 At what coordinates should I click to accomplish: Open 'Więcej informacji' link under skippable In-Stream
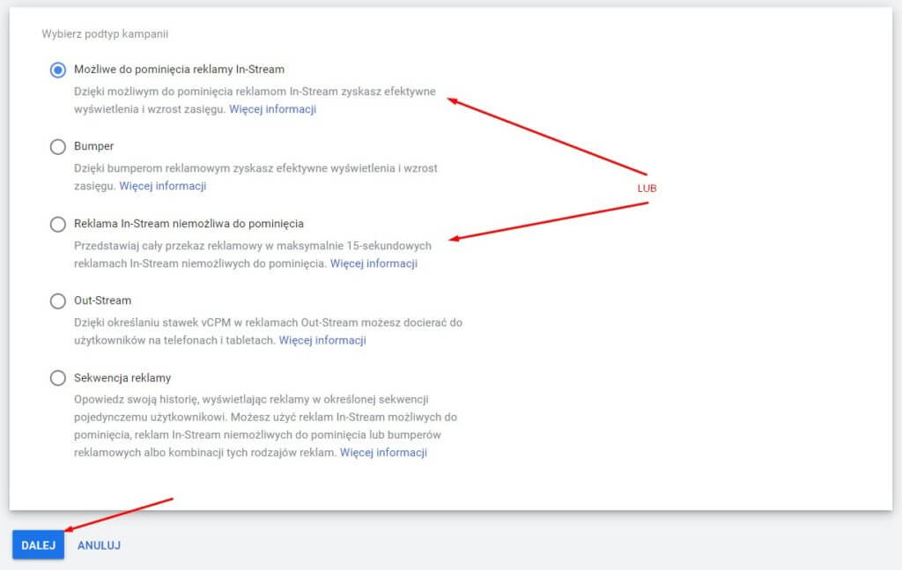272,110
